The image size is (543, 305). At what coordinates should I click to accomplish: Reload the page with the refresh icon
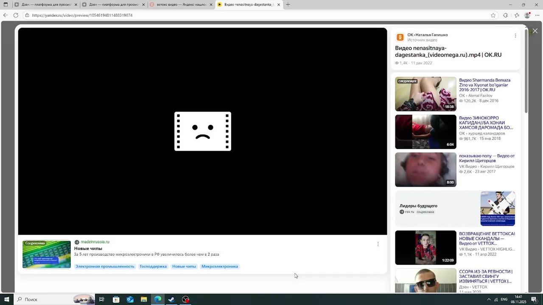pos(16,15)
